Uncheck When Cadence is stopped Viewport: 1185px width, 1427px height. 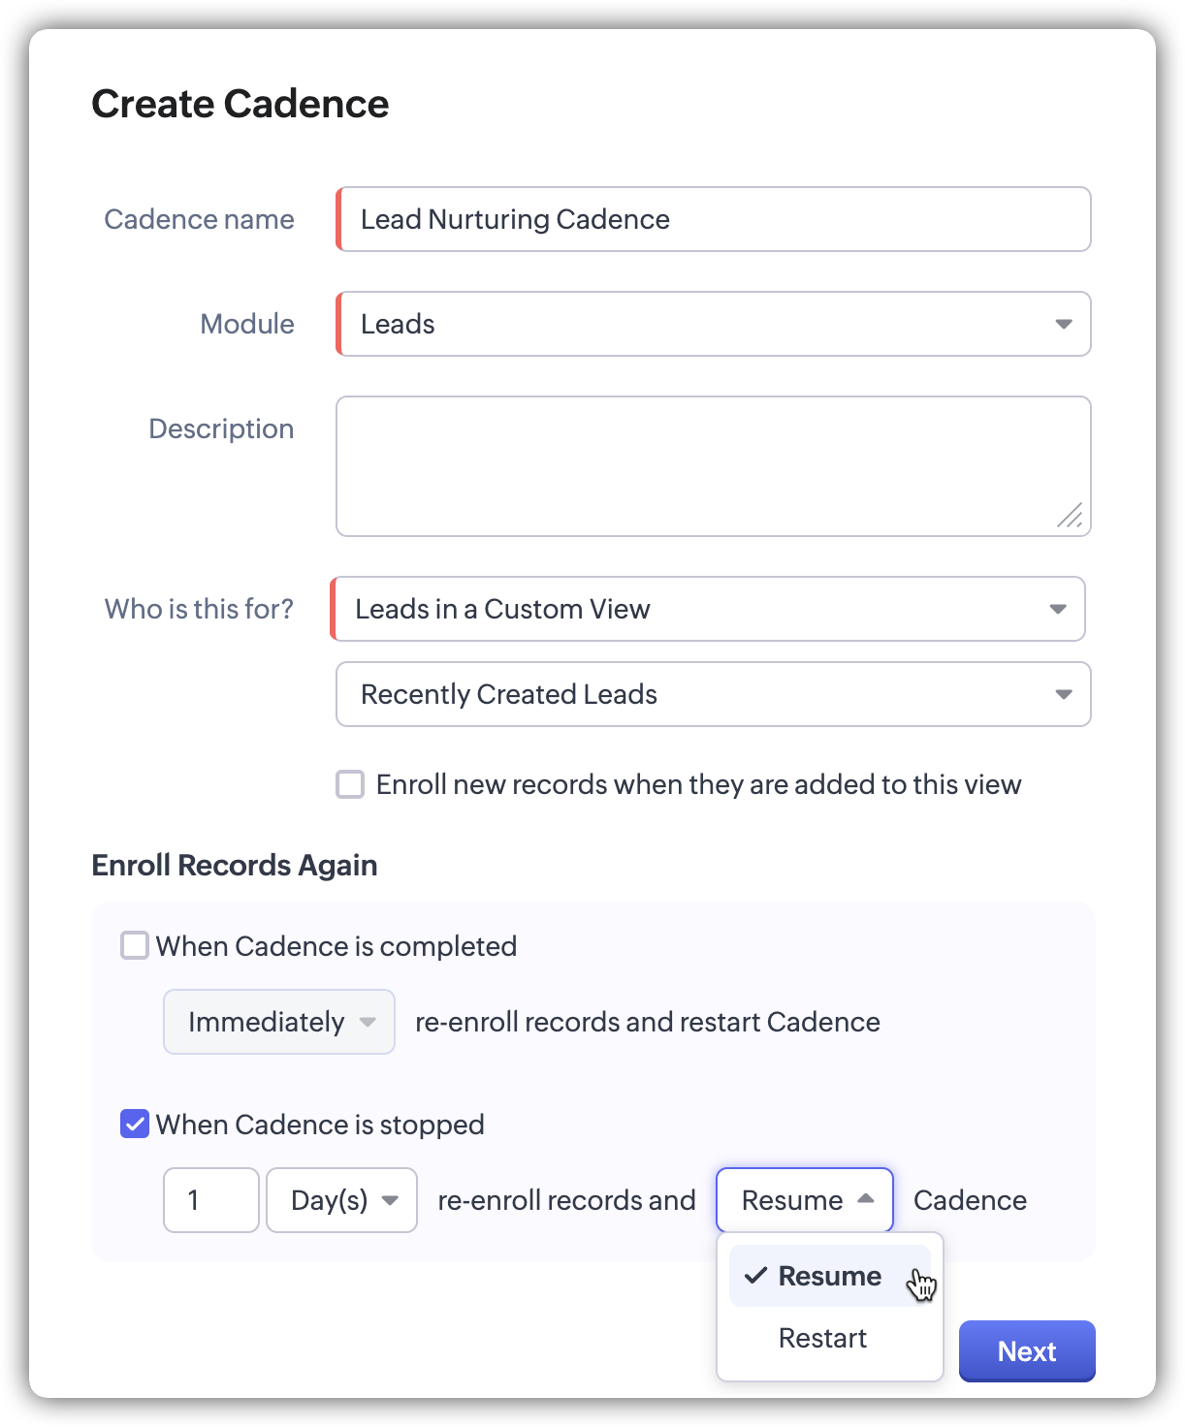pyautogui.click(x=135, y=1124)
